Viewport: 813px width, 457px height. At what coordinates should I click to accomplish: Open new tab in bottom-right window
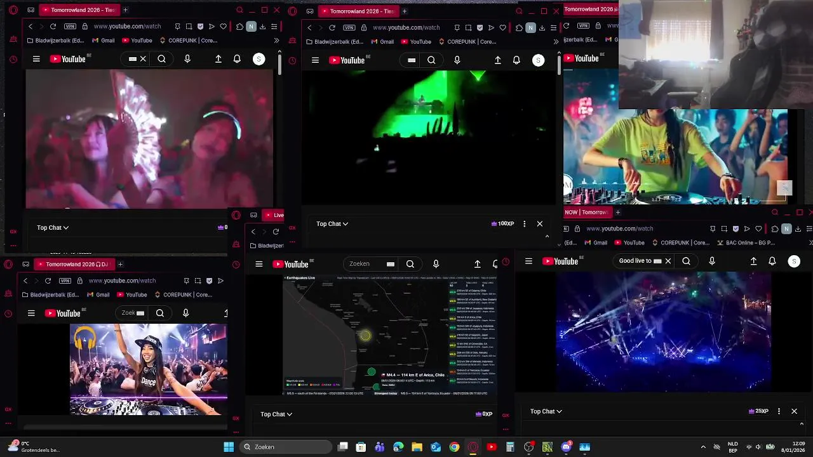click(x=617, y=212)
